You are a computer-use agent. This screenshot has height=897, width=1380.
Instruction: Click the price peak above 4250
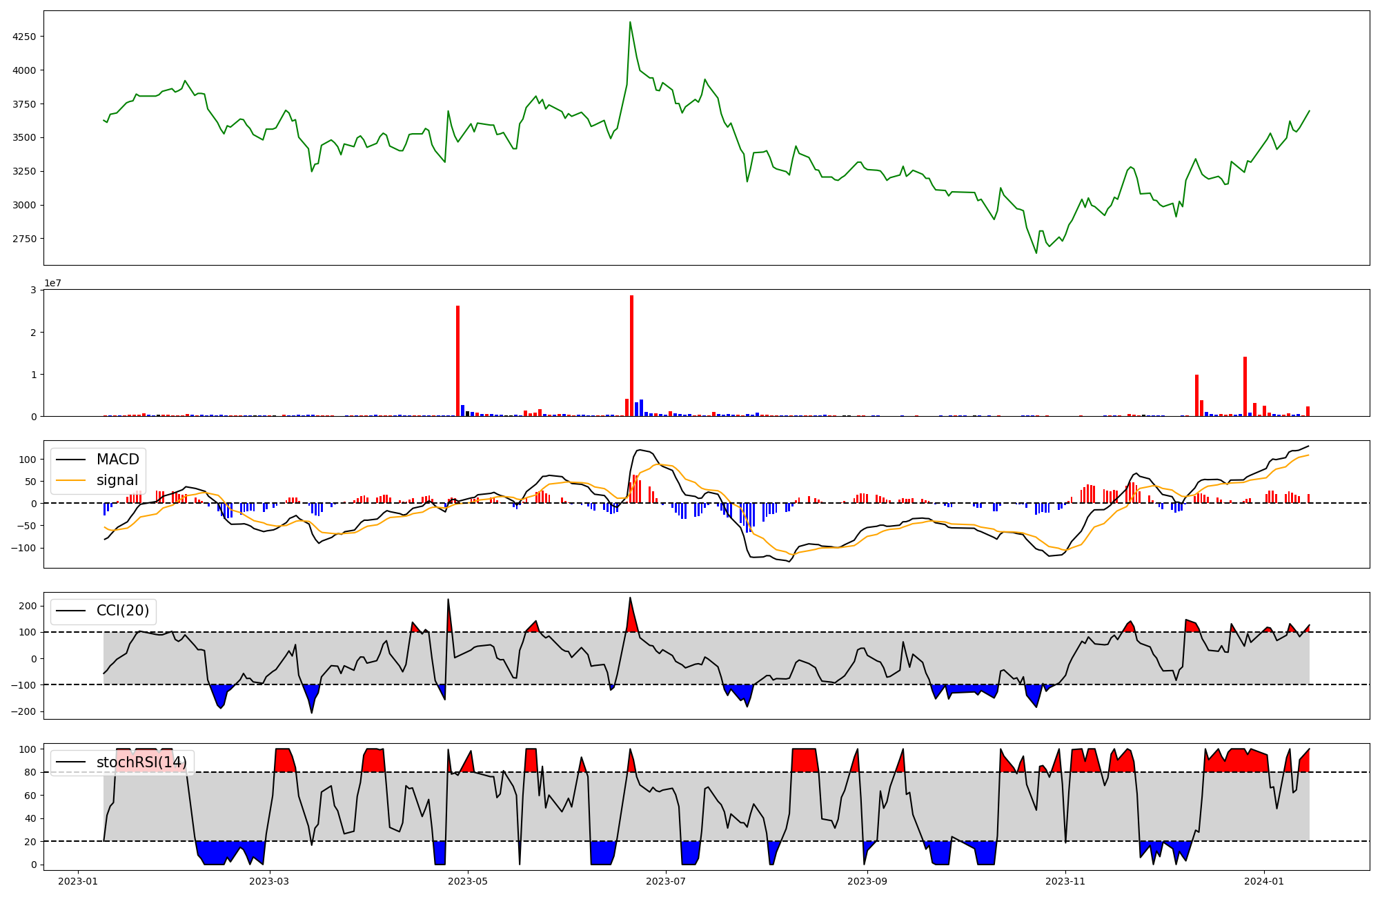[x=630, y=22]
